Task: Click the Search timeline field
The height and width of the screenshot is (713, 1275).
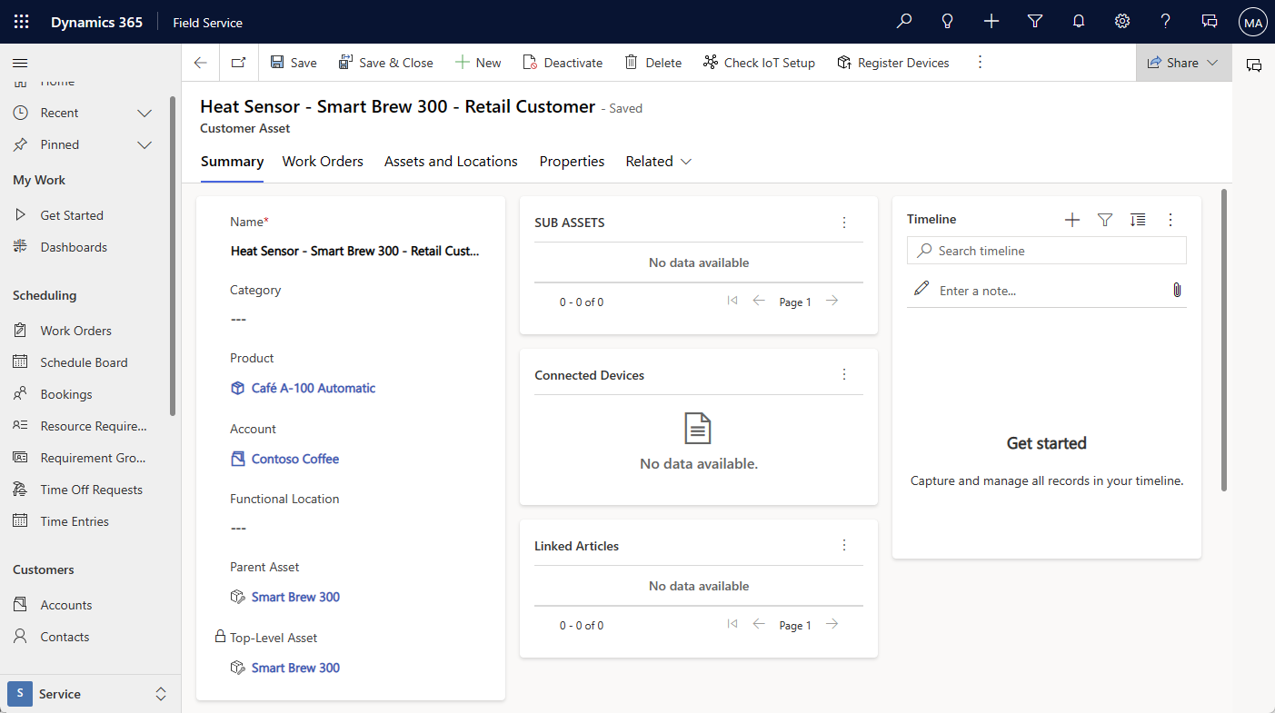Action: point(1047,251)
